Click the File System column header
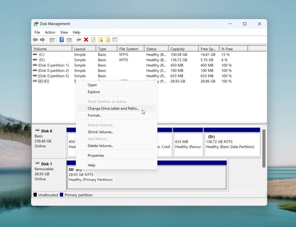The height and width of the screenshot is (227, 296). [x=130, y=49]
